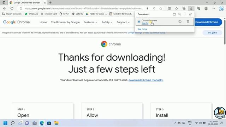The width and height of the screenshot is (226, 127).
Task: Search downloads magnifier icon
Action: point(179,14)
